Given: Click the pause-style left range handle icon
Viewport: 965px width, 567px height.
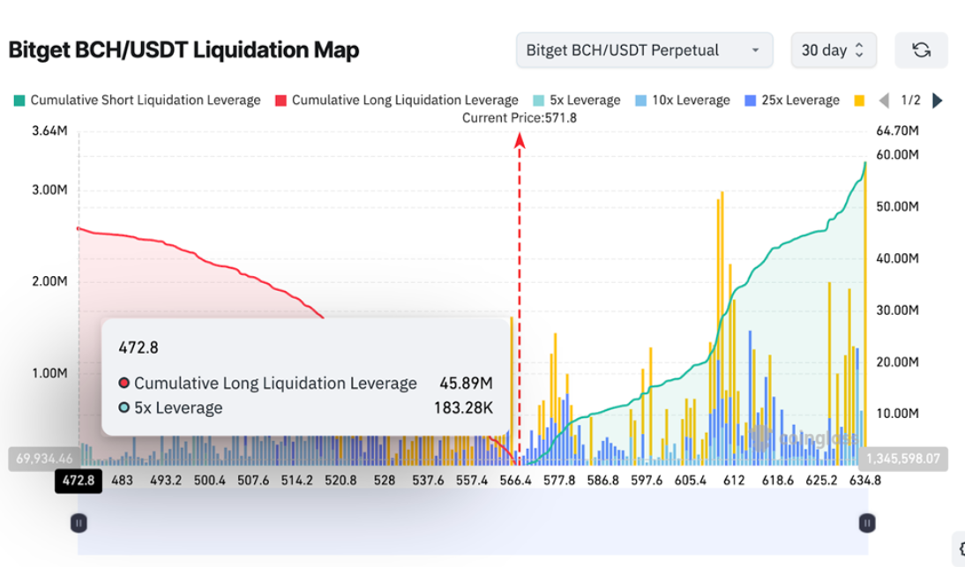Looking at the screenshot, I should pos(79,523).
